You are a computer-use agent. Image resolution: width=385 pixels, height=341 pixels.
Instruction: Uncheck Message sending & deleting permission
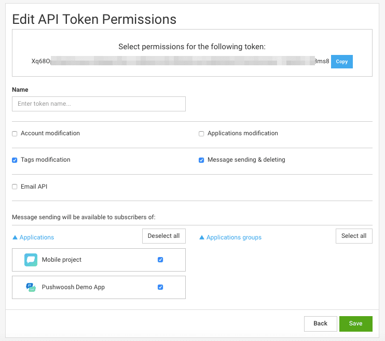tap(201, 160)
